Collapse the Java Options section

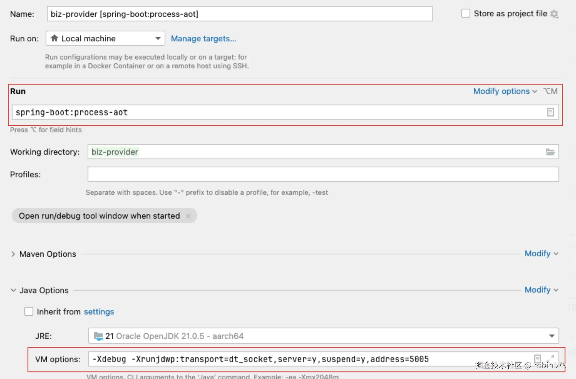13,290
